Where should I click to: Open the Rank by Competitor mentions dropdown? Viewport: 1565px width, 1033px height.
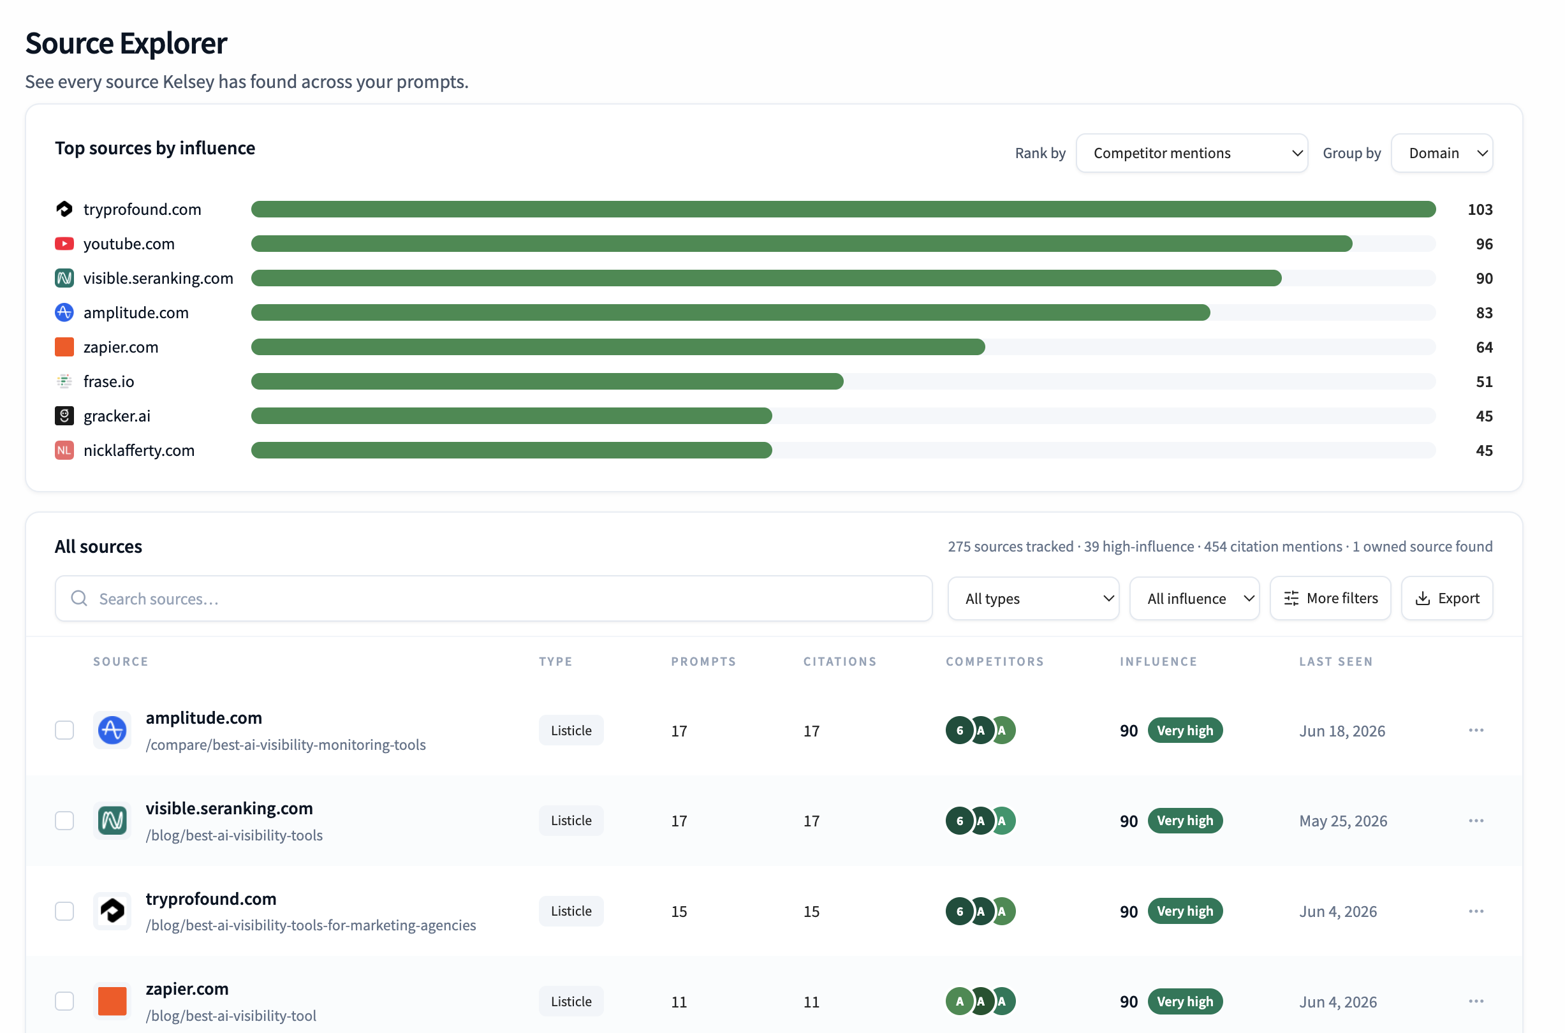(x=1191, y=154)
